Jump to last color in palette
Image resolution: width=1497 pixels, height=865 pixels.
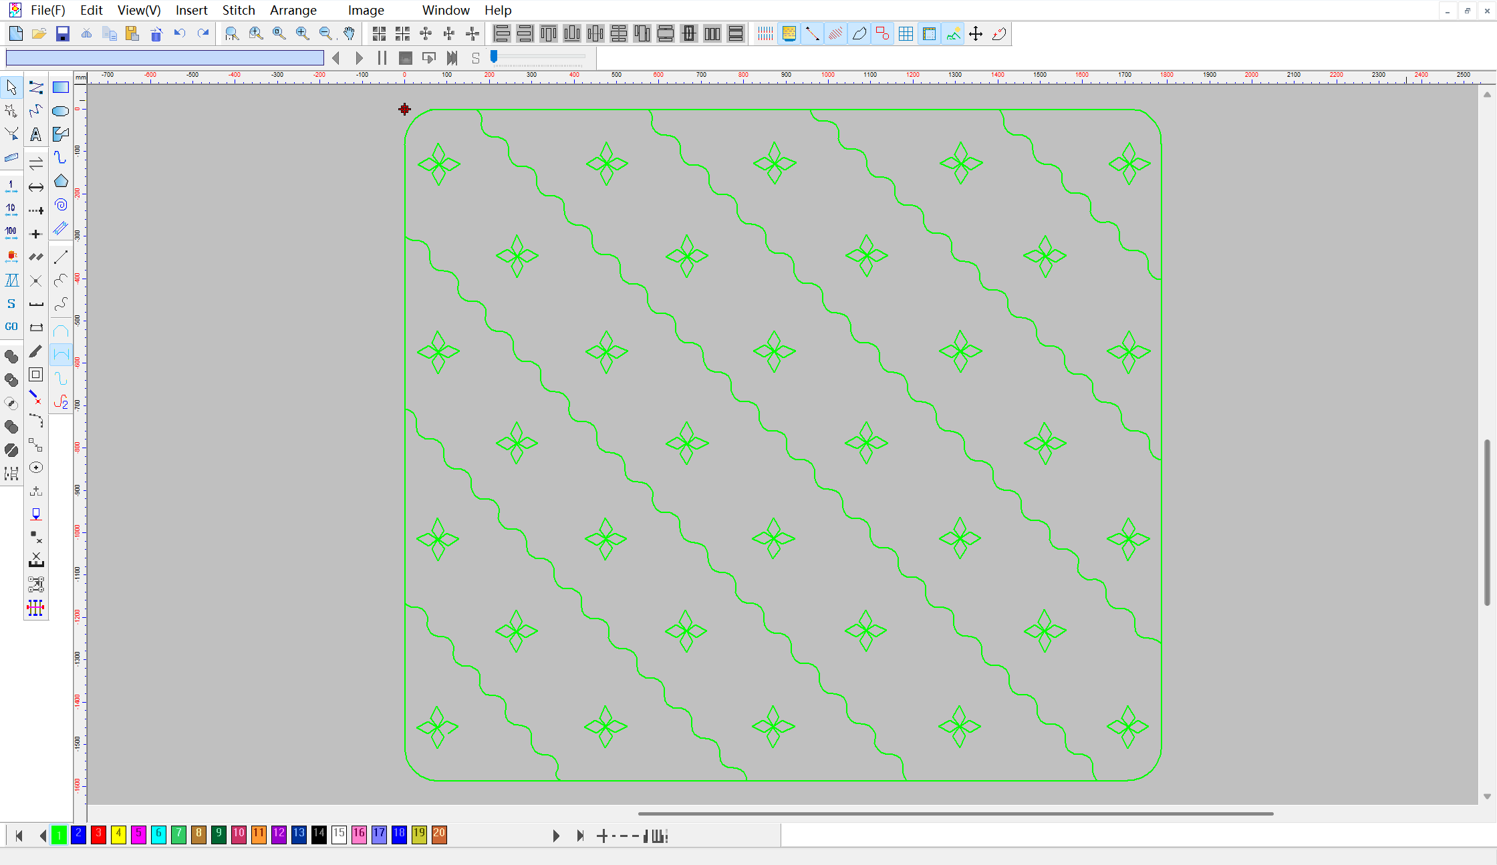click(x=579, y=835)
